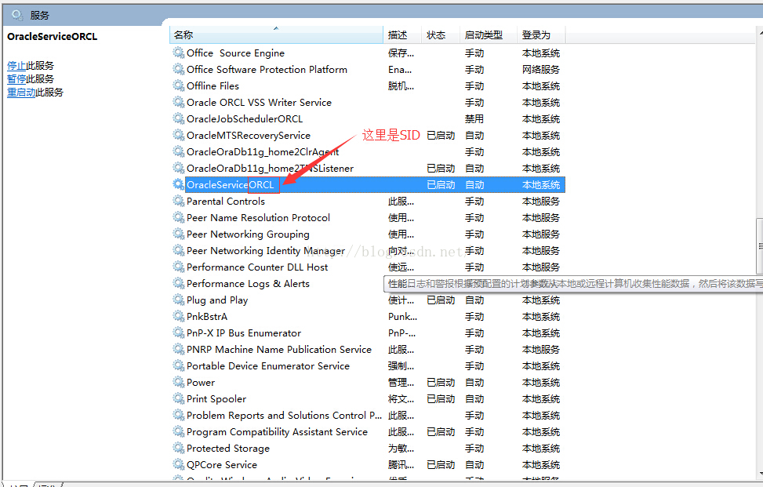Click the gear icon for OracleOraDb11g_home2ClrAgent
Viewport: 763px width, 487px height.
(179, 151)
